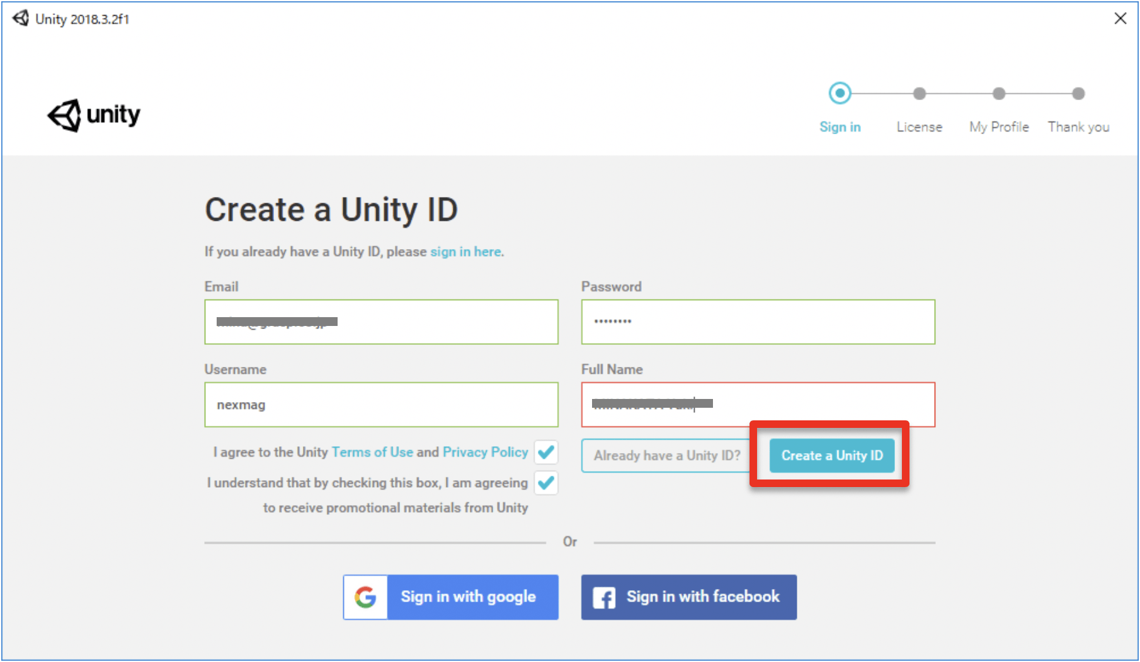Focus the Username field containing nexmag

click(381, 405)
